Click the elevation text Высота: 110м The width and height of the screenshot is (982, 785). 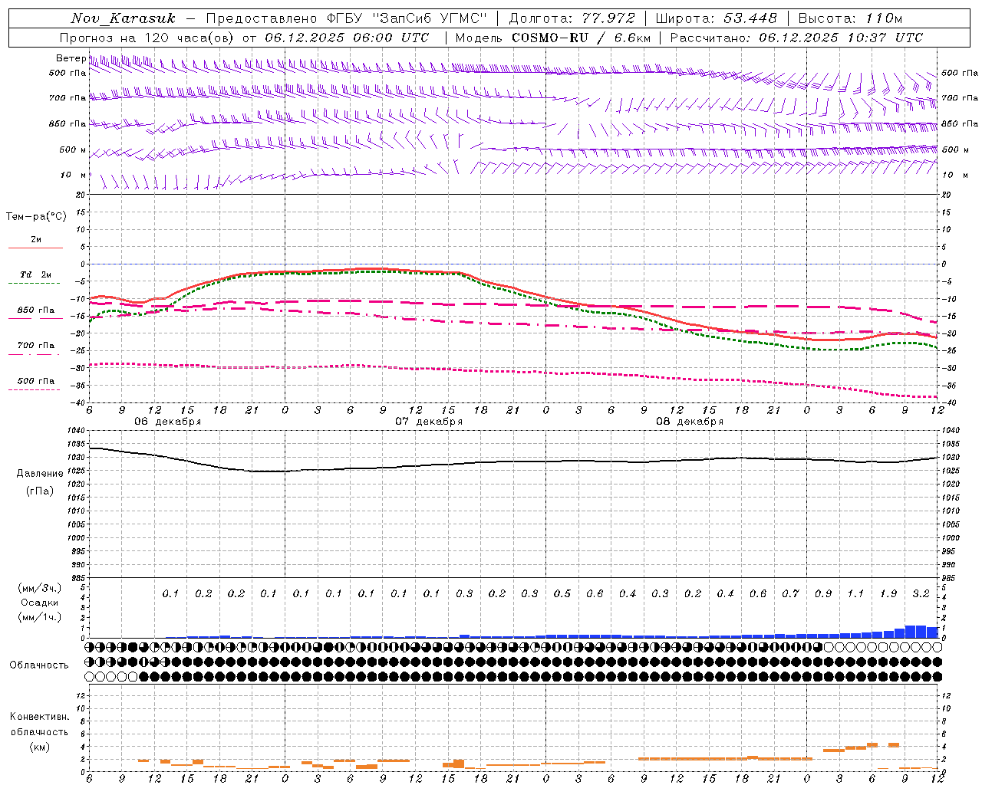pyautogui.click(x=850, y=18)
